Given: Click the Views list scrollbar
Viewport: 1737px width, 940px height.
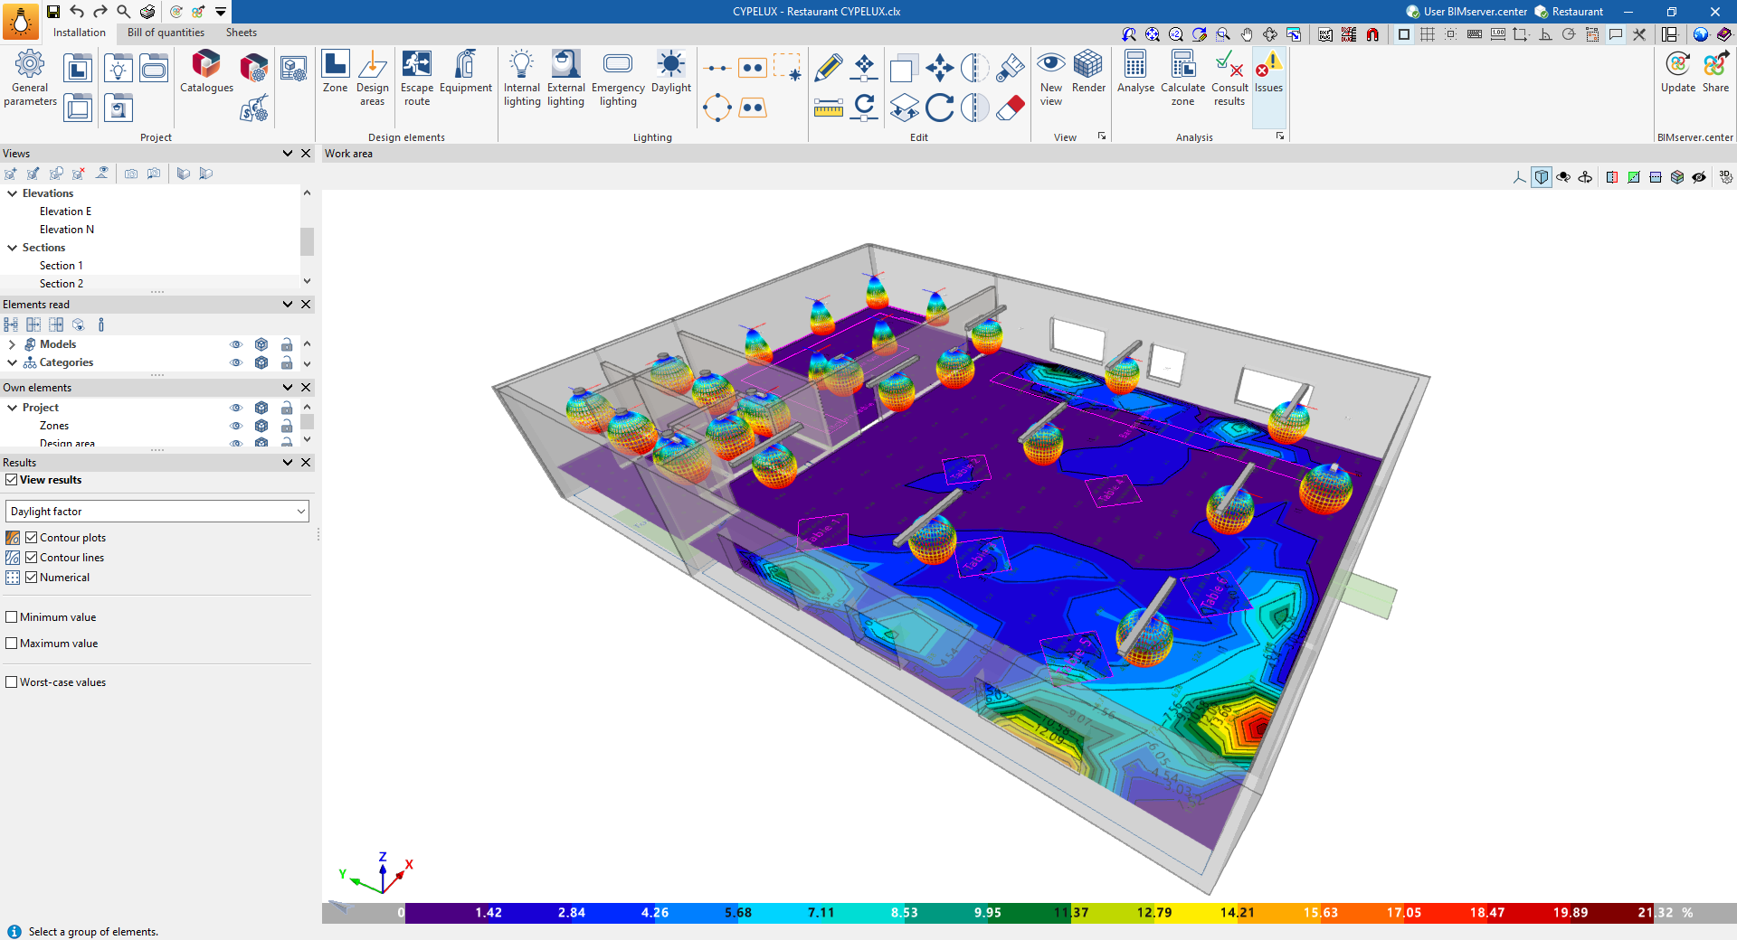Looking at the screenshot, I should pos(307,241).
